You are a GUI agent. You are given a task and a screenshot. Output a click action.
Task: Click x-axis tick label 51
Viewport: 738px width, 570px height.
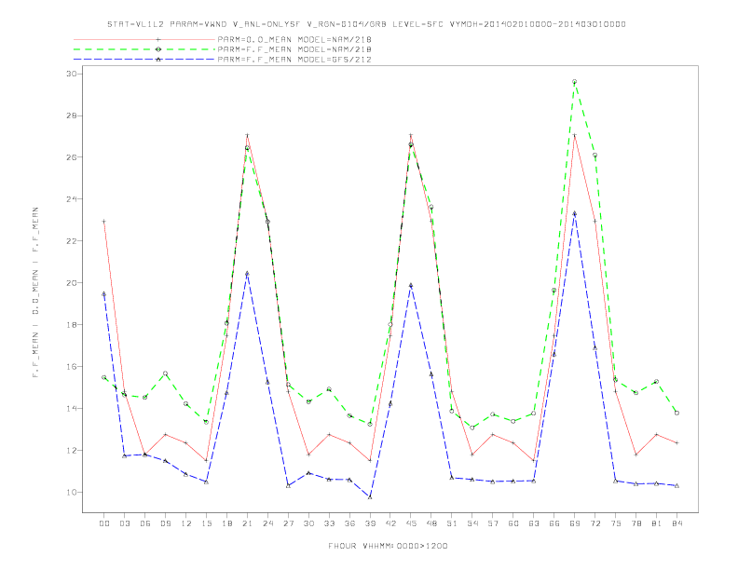(452, 523)
